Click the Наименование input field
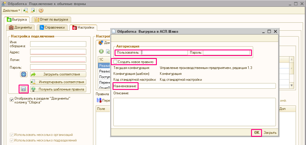The width and height of the screenshot is (306, 145). tap(207, 86)
